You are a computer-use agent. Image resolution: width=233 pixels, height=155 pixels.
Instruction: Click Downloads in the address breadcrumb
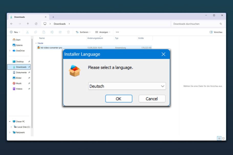tap(60, 24)
